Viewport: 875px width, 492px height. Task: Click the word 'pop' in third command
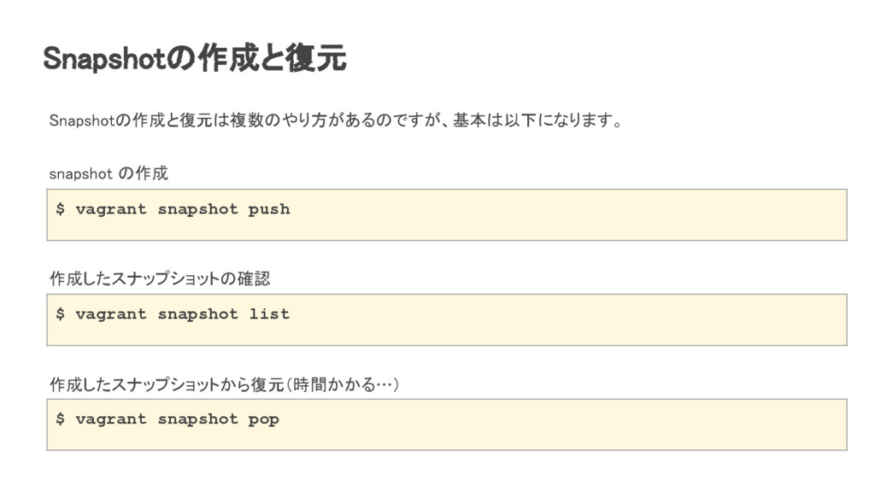point(263,420)
